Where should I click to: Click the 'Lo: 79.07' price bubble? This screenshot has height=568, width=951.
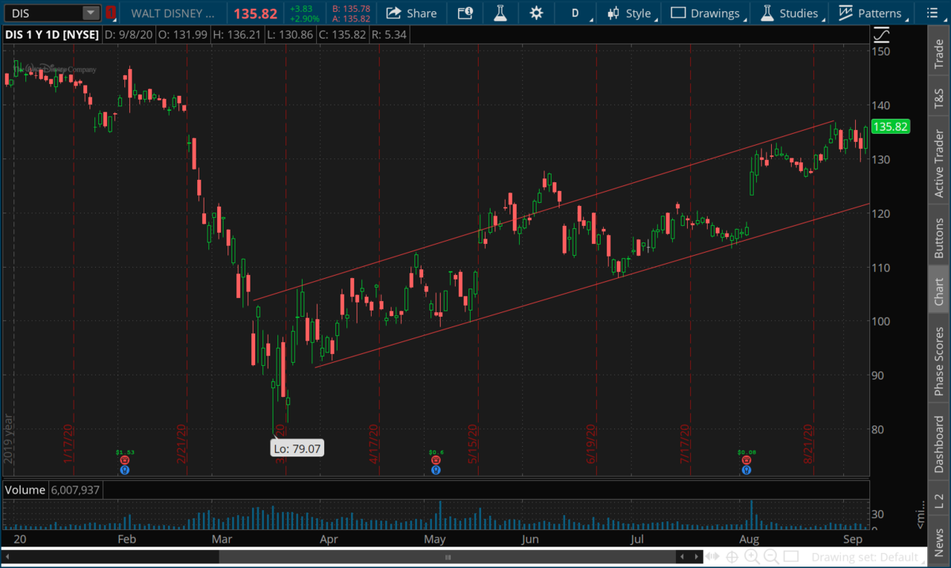296,448
